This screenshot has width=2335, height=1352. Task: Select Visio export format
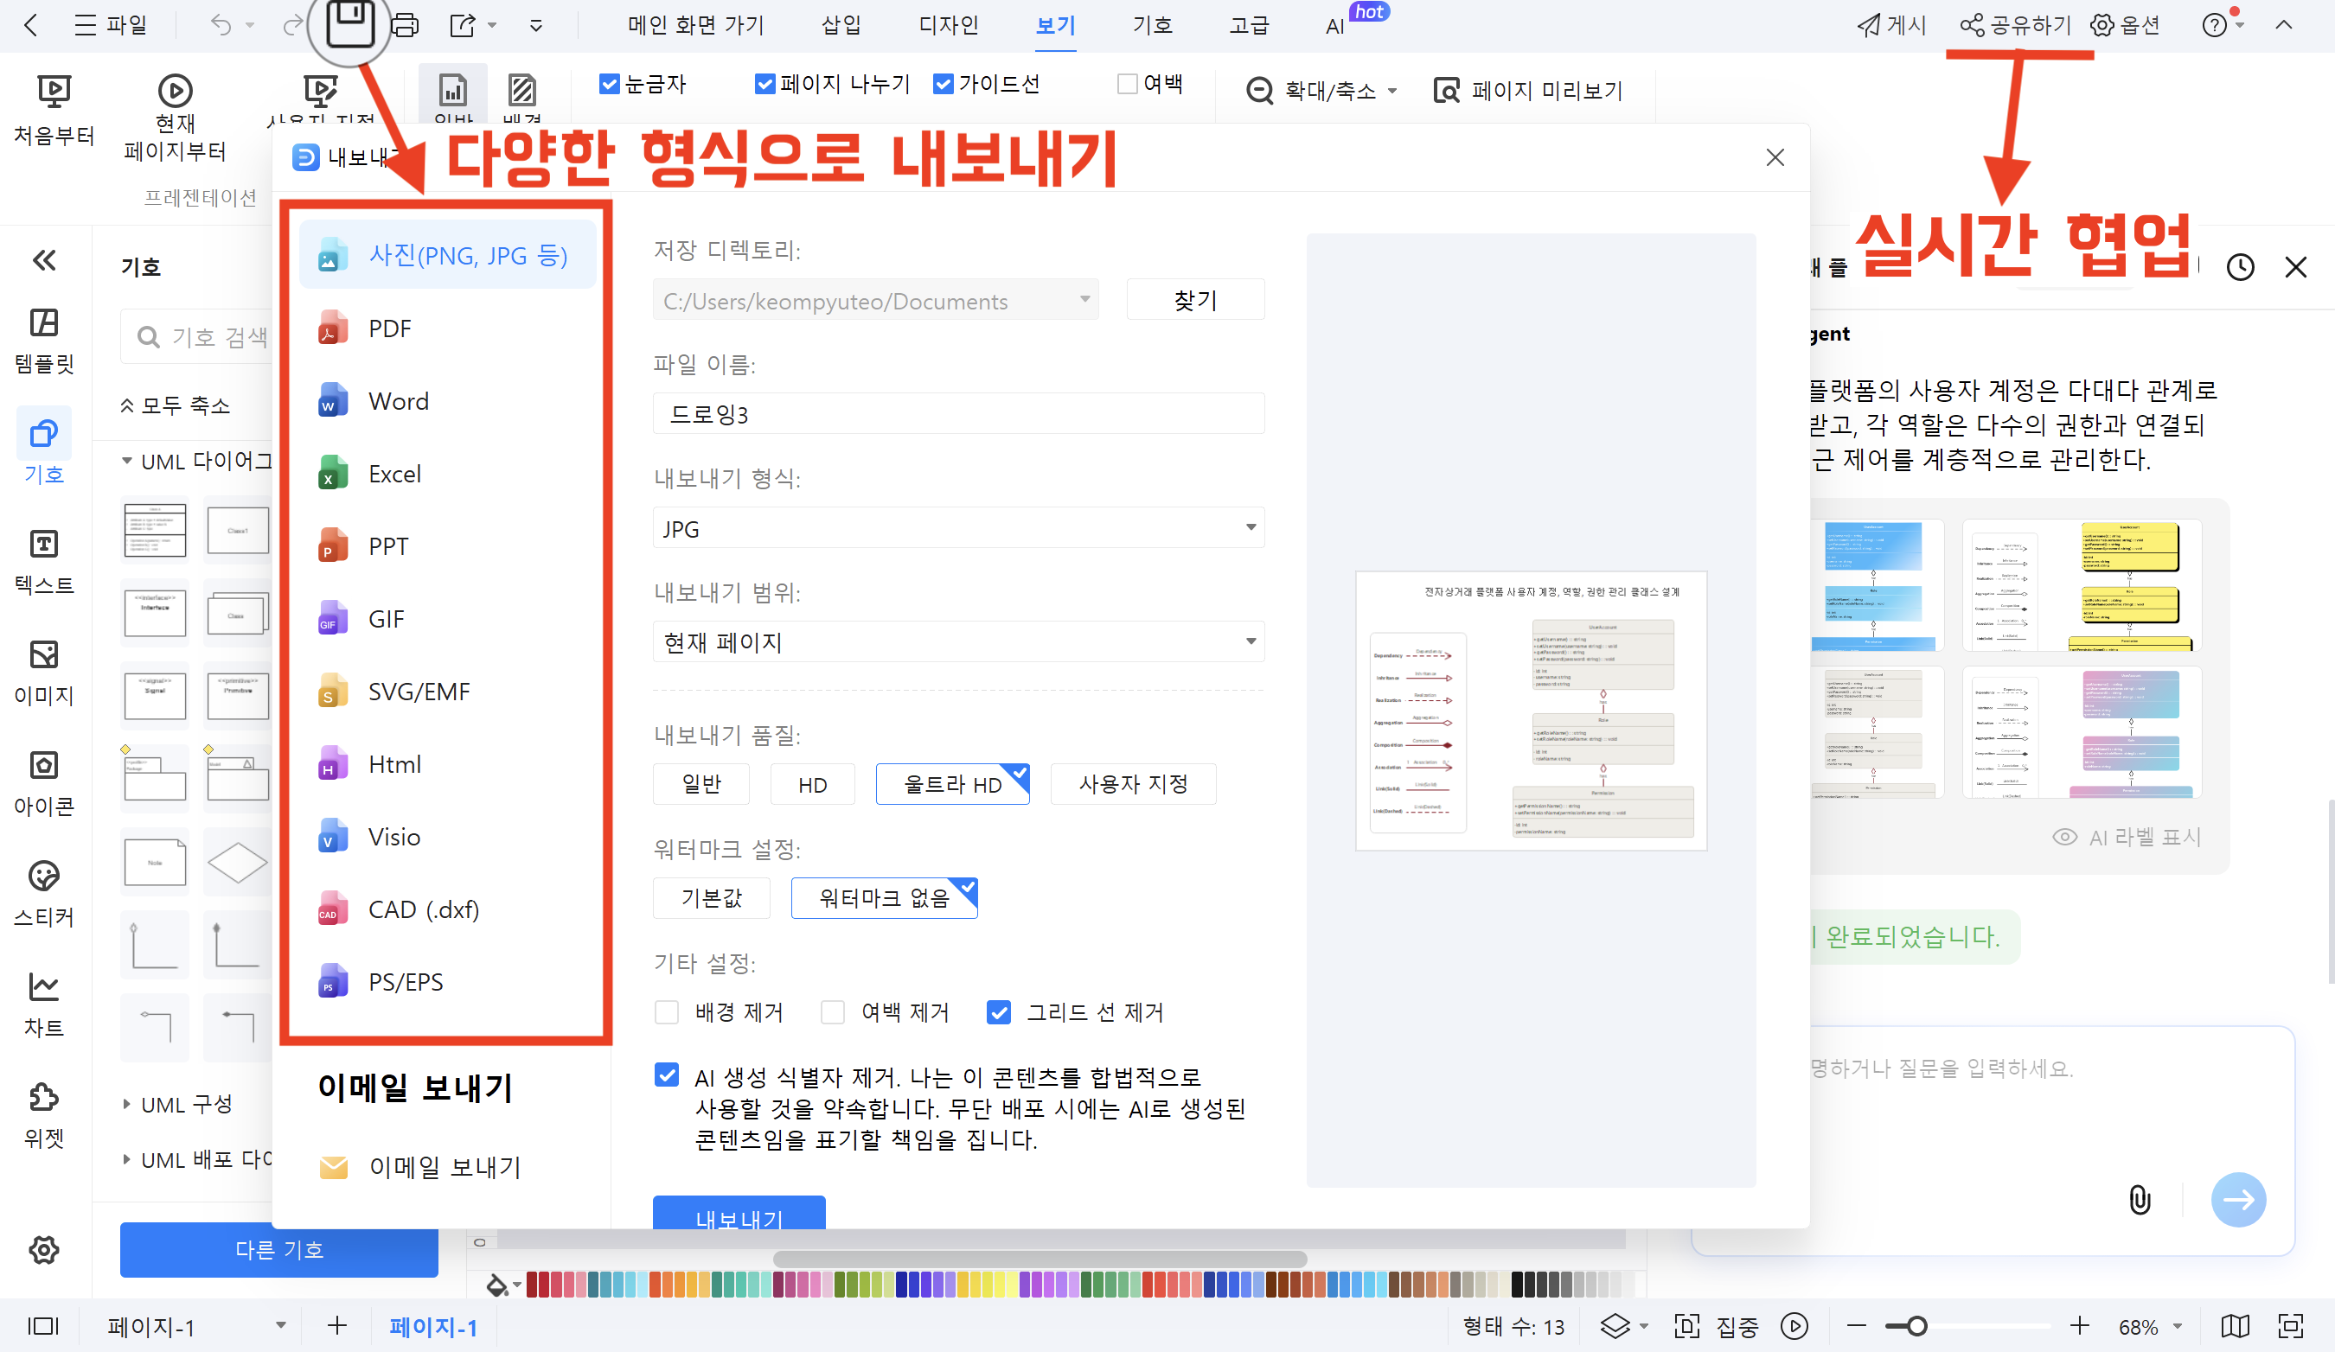click(393, 837)
